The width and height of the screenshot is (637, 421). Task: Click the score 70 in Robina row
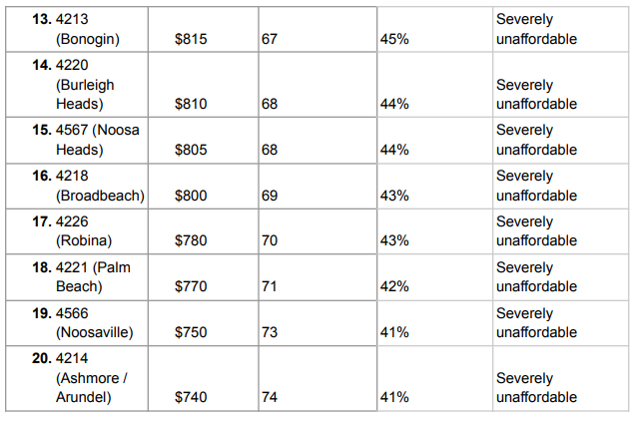point(270,240)
